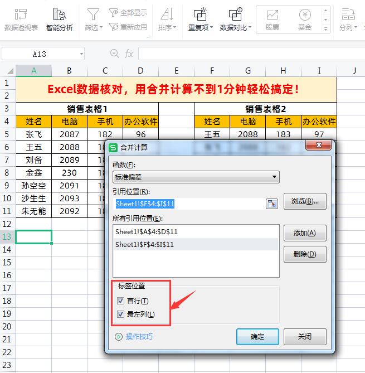
Task: Click cell containing 张飞
Action: (34, 134)
